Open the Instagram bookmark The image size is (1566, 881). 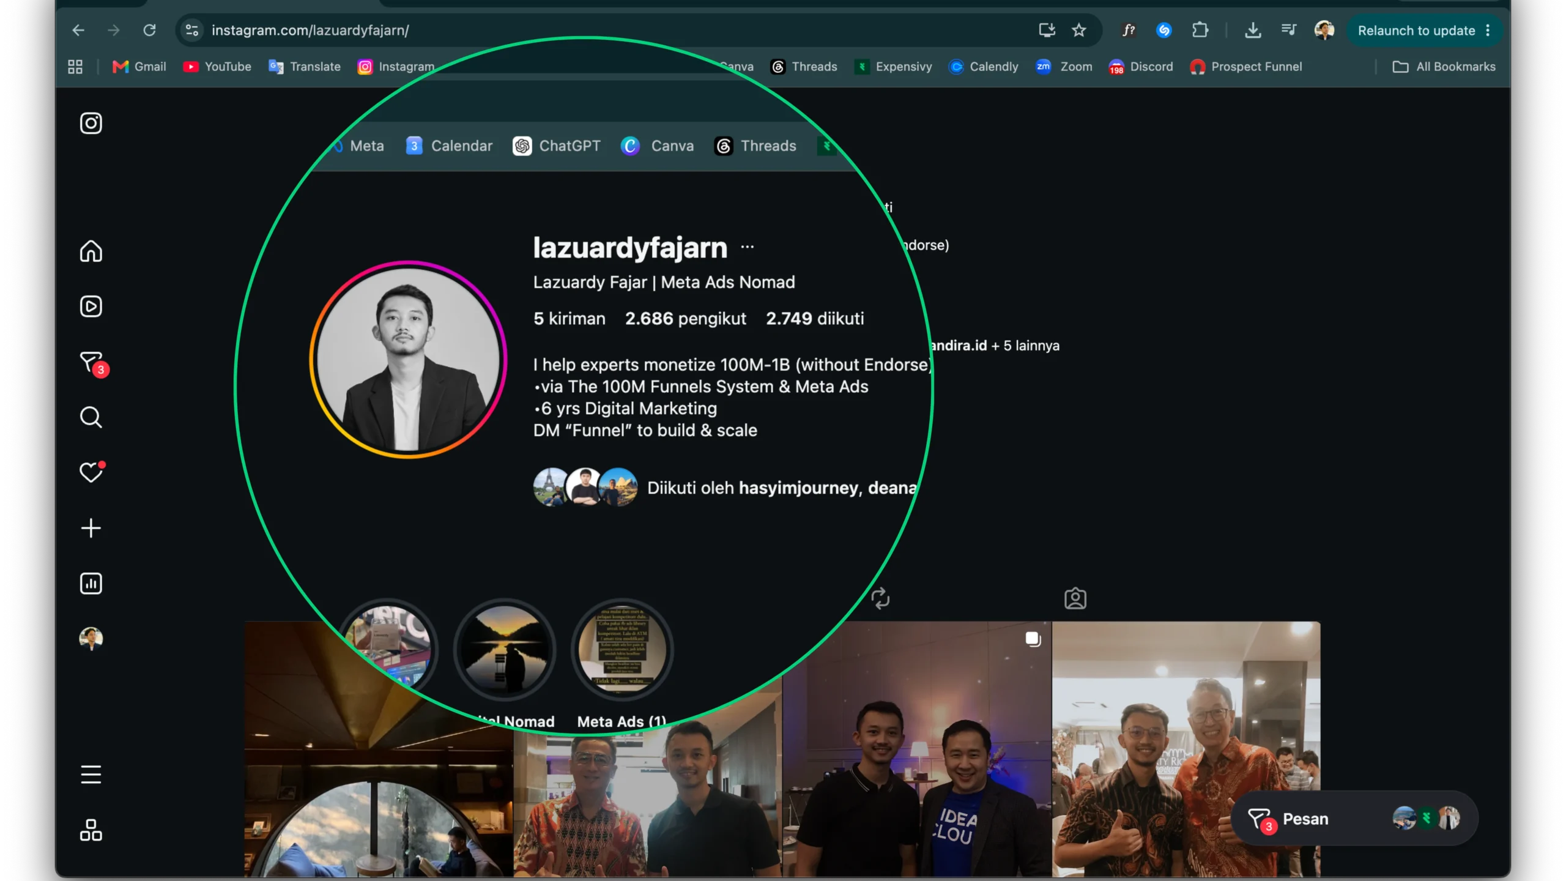tap(396, 67)
